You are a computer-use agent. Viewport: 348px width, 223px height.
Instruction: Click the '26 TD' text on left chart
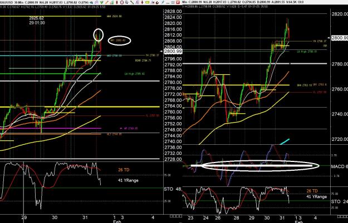[124, 170]
